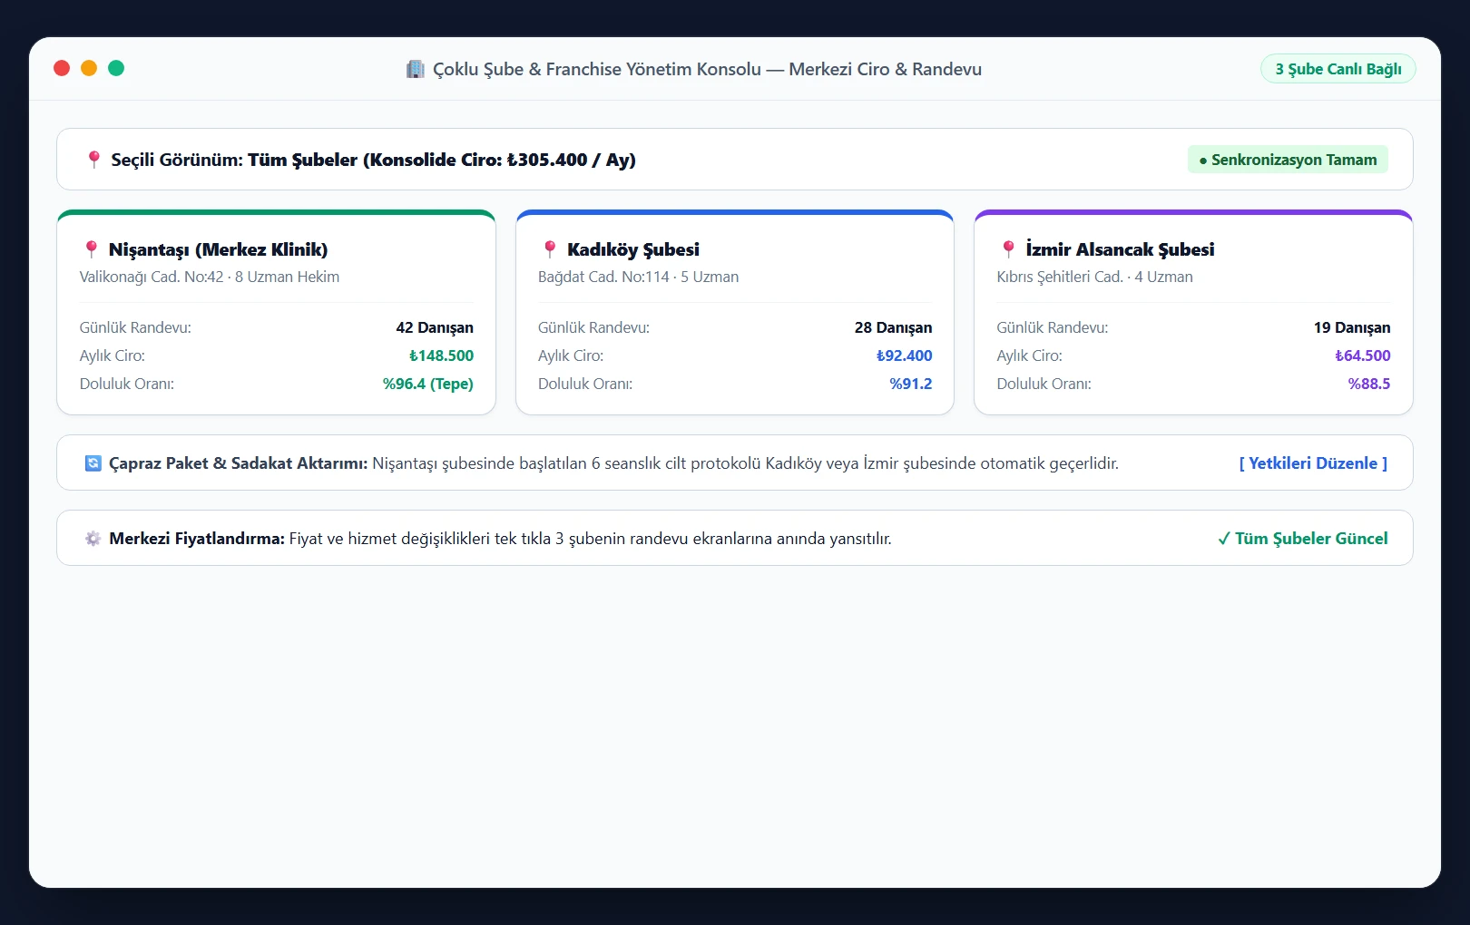
Task: Select the İzmir Alsancak Şubesi title
Action: point(1120,249)
